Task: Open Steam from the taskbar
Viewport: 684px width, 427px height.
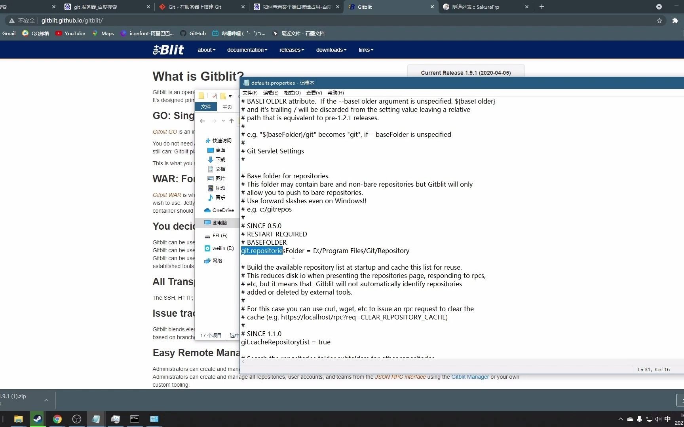Action: (38, 419)
